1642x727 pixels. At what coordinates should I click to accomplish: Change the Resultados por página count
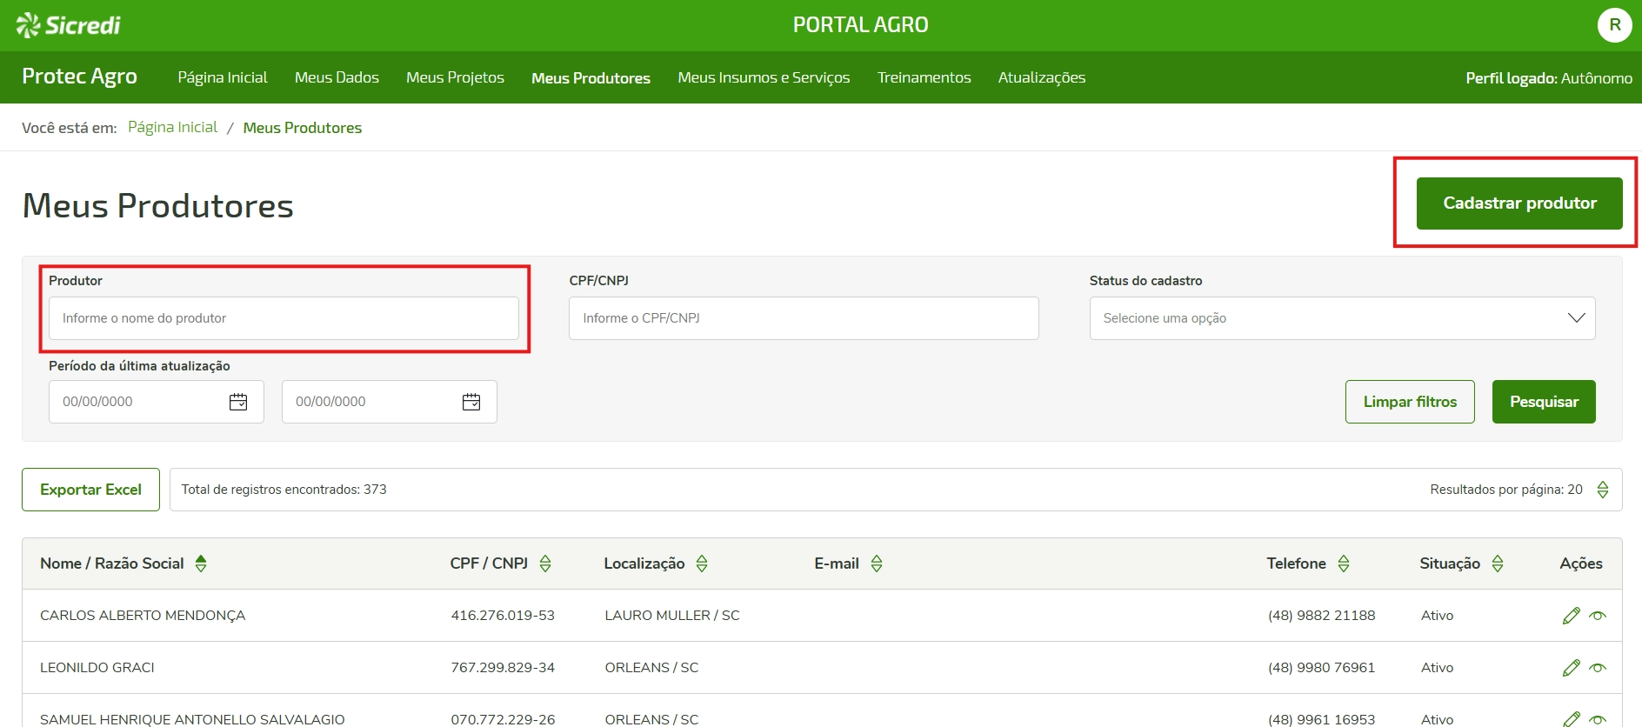(x=1602, y=490)
